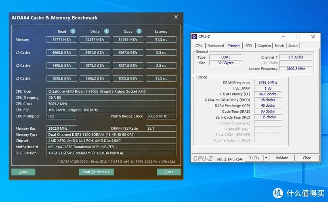Open the Bench tab in CPU-Z

click(x=279, y=46)
